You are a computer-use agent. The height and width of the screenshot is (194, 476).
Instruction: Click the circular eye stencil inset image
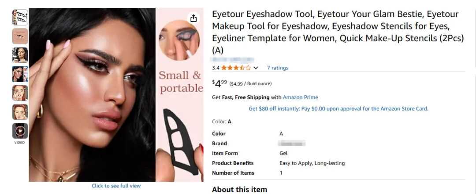pyautogui.click(x=179, y=40)
